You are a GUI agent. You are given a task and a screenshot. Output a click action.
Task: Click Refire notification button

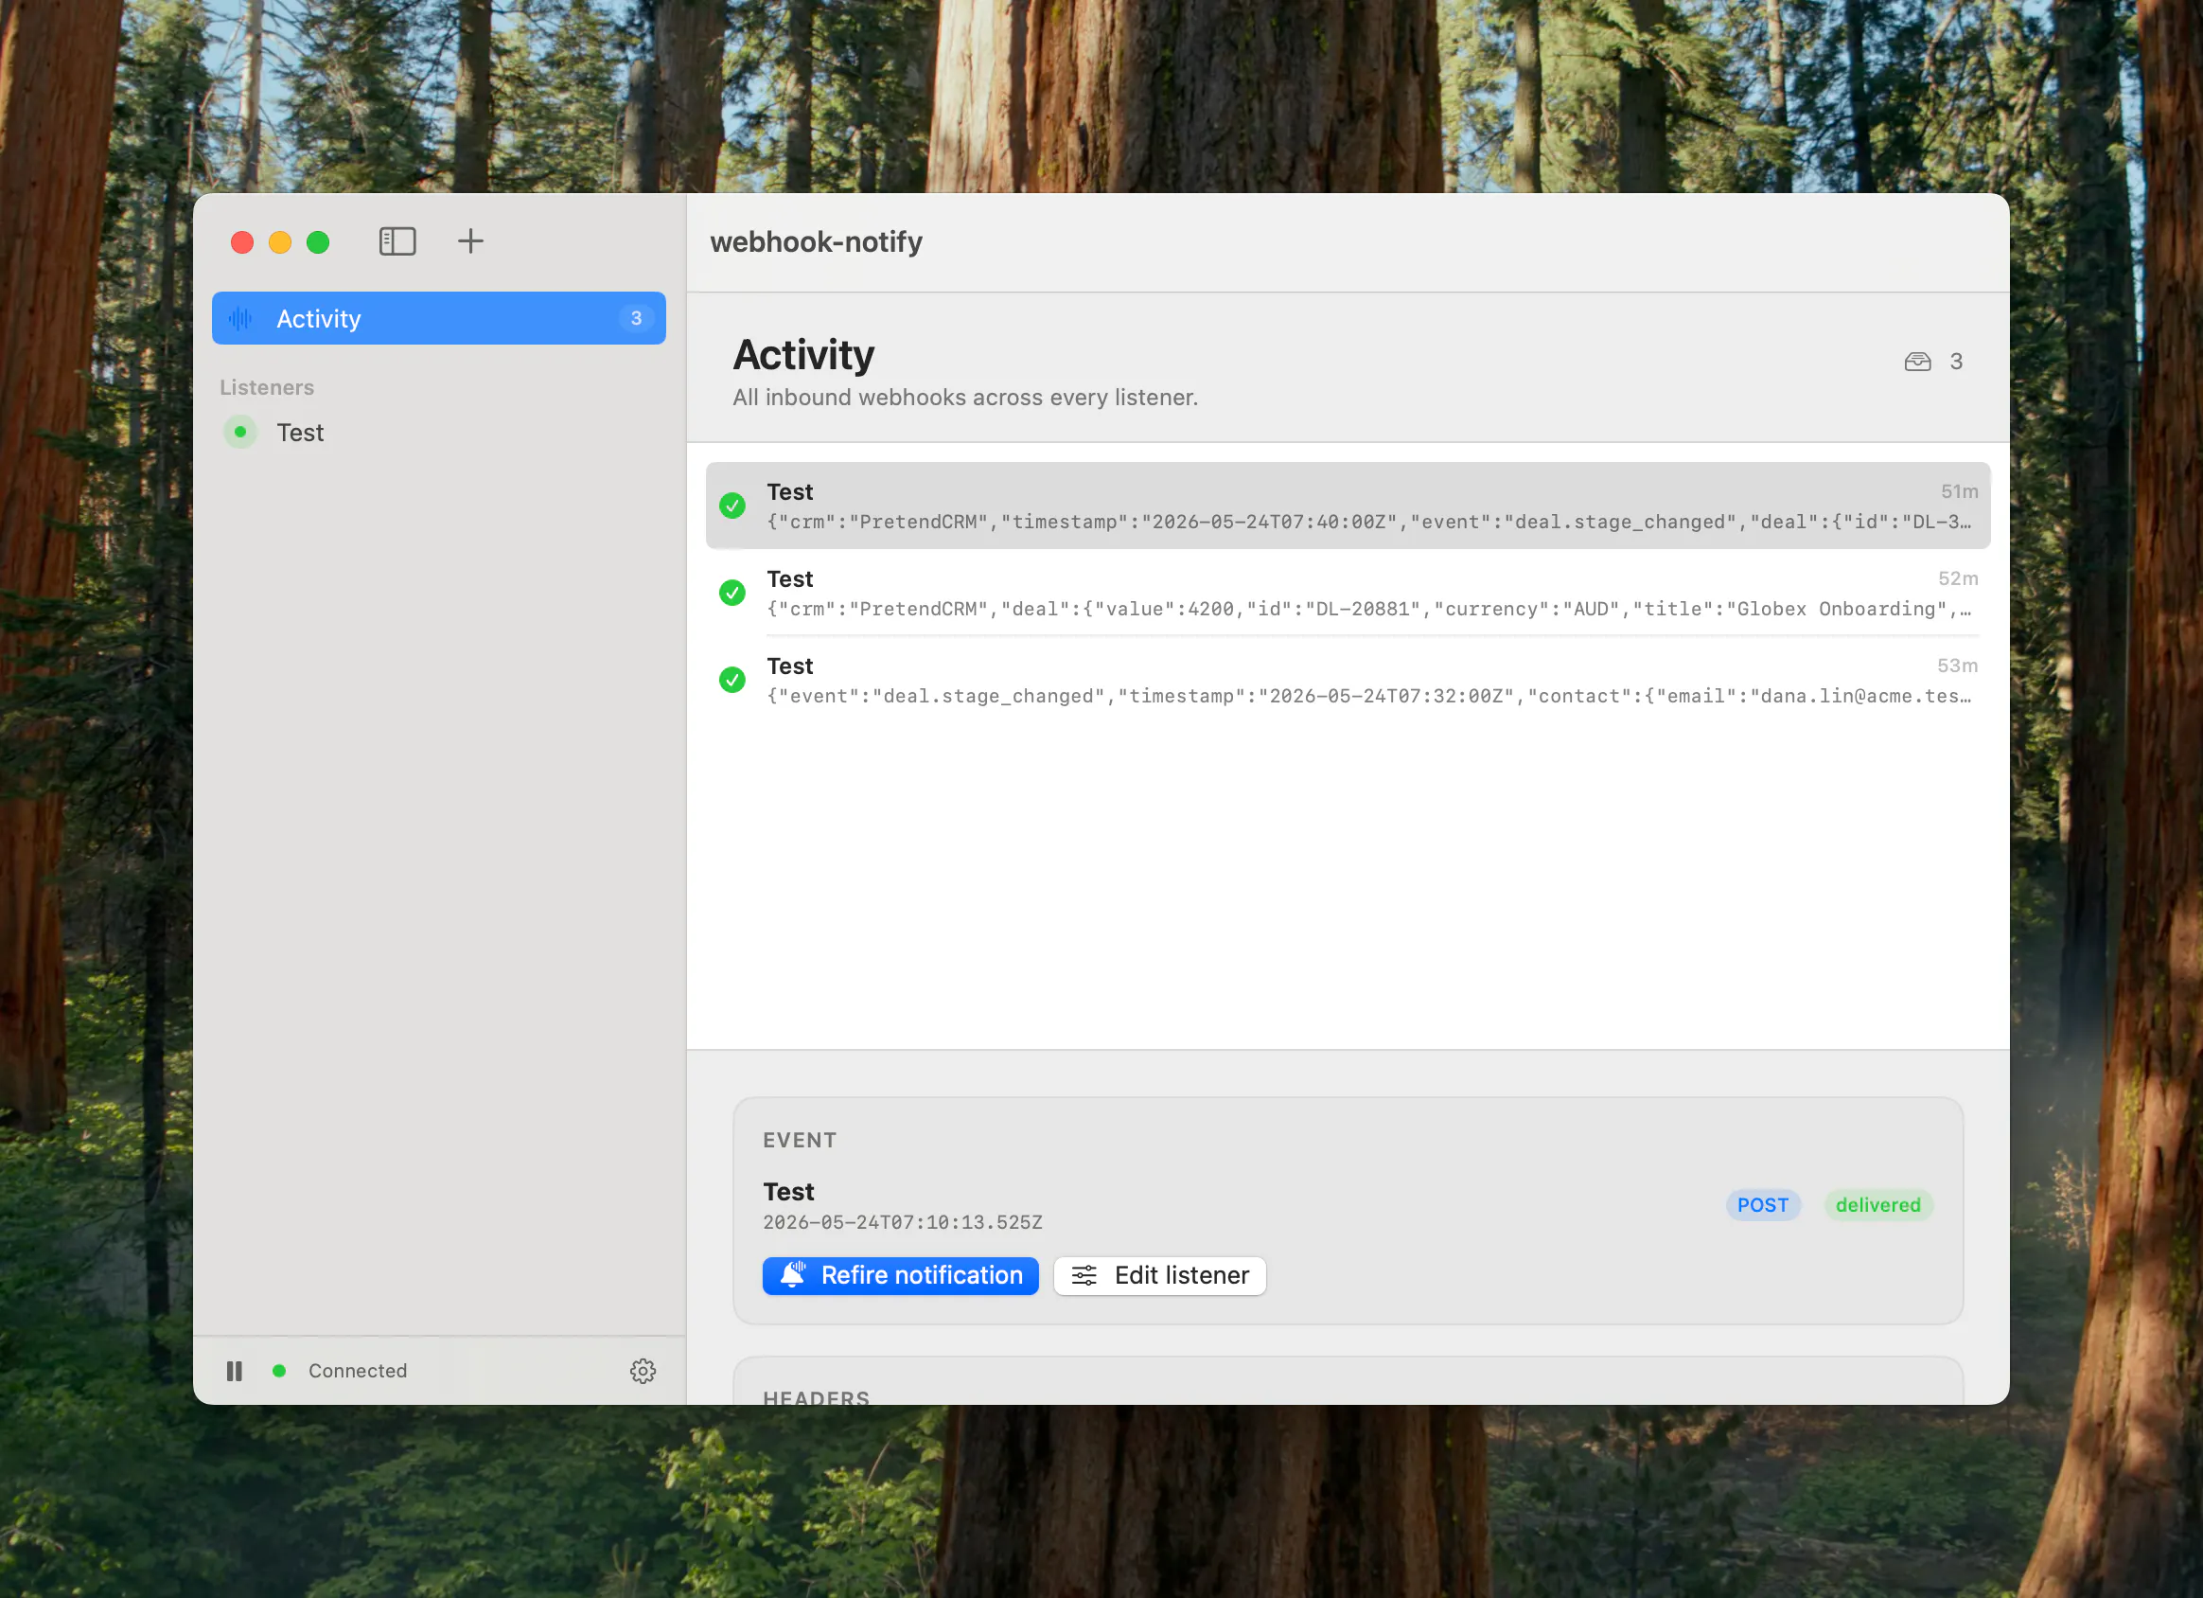coord(901,1275)
